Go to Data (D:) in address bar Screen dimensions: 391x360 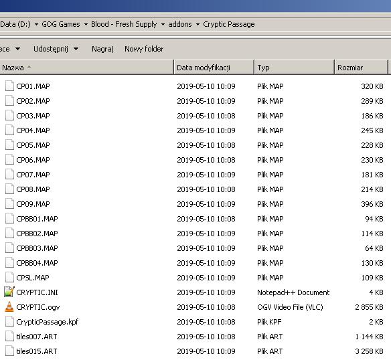point(15,24)
